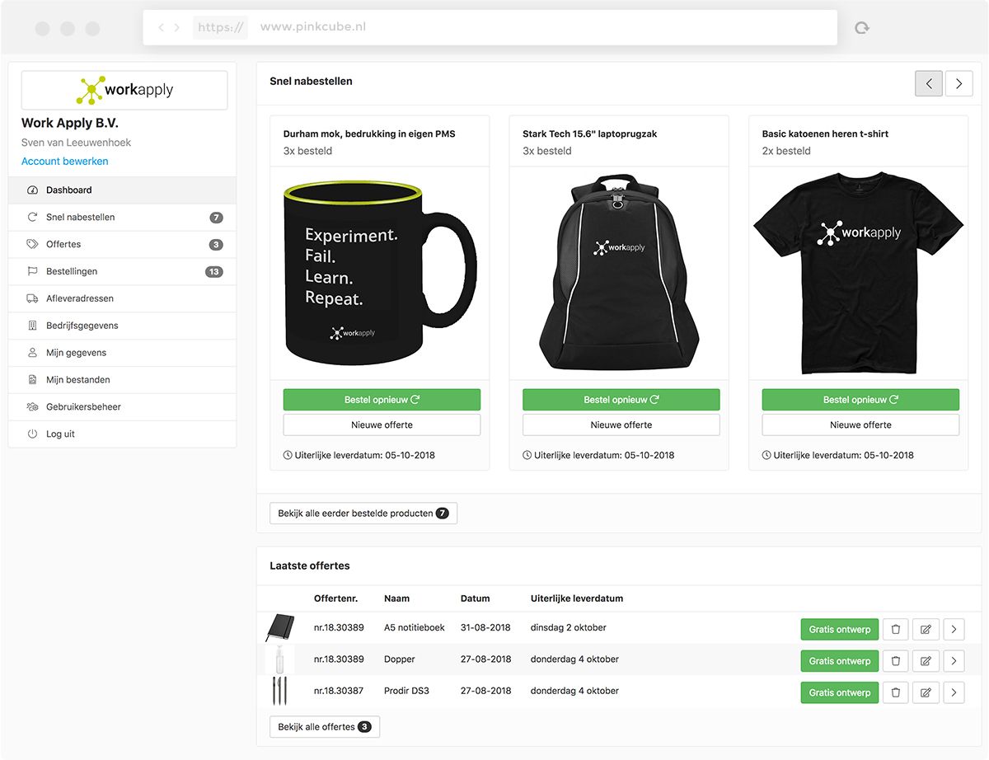Open Account bewerken link

[x=65, y=161]
